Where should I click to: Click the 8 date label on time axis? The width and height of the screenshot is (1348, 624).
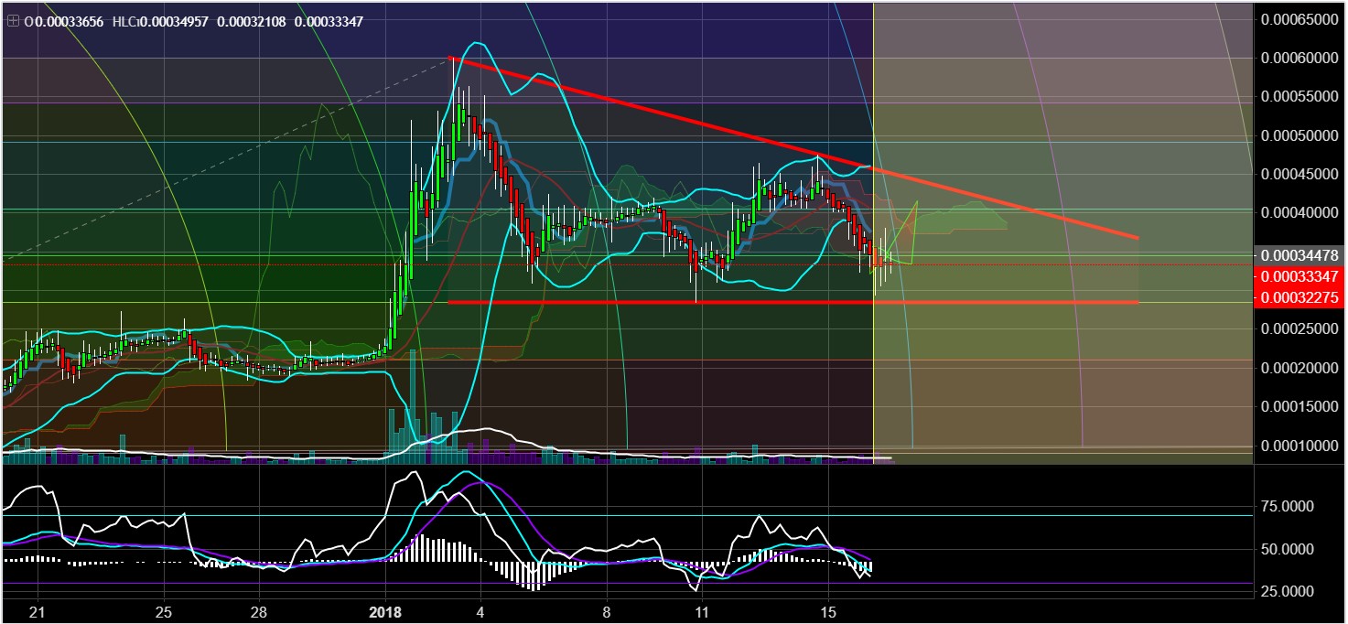(607, 612)
